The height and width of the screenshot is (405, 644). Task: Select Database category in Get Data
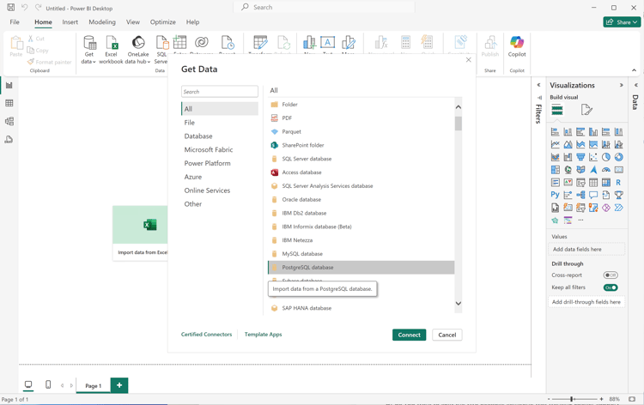point(220,136)
